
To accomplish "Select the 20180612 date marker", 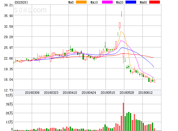I will pos(145,93).
